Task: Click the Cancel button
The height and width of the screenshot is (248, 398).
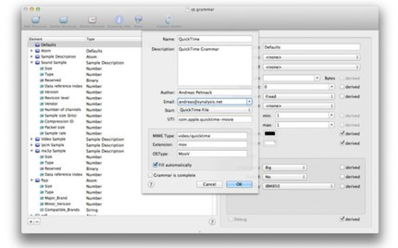Action: (210, 184)
